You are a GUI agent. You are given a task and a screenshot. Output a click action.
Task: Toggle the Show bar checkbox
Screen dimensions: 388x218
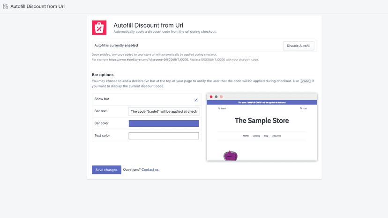tap(196, 100)
